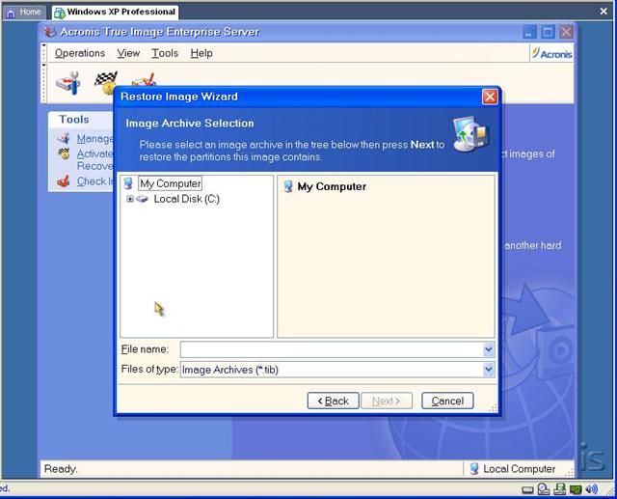This screenshot has width=617, height=499.
Task: Click the Acronis app icon in the main title bar
Action: 49,32
